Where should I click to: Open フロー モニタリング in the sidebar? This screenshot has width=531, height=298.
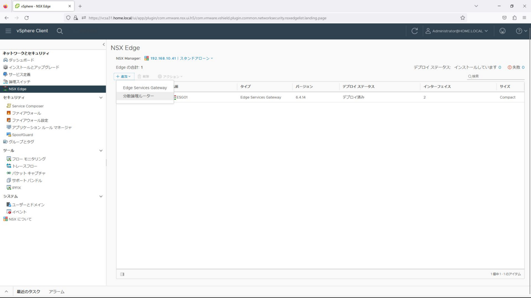pos(29,159)
